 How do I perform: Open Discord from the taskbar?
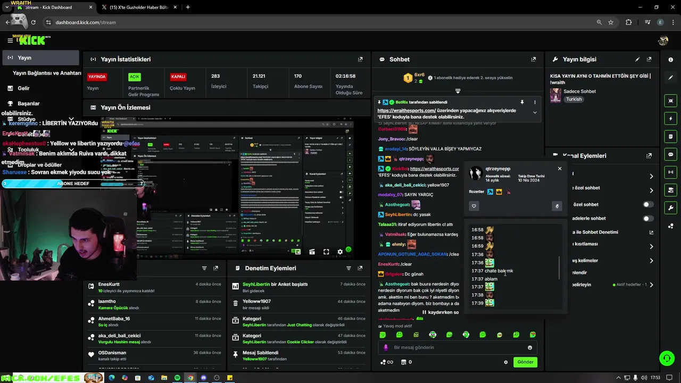(203, 378)
